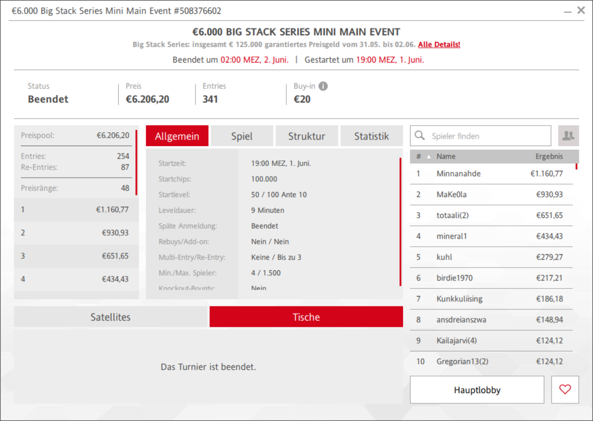Click the Preis €6.206,20 header value
The height and width of the screenshot is (421, 593).
pyautogui.click(x=147, y=99)
